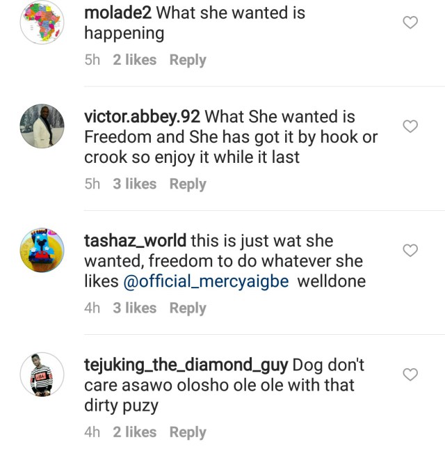Reply to tashaz_world's comment
This screenshot has width=445, height=449.
(x=188, y=308)
